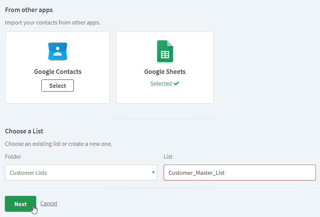Focus the Customer_Master_List input field

[240, 173]
